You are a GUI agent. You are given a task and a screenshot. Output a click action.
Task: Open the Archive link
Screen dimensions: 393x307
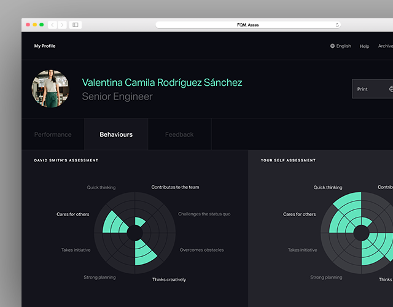click(x=386, y=46)
